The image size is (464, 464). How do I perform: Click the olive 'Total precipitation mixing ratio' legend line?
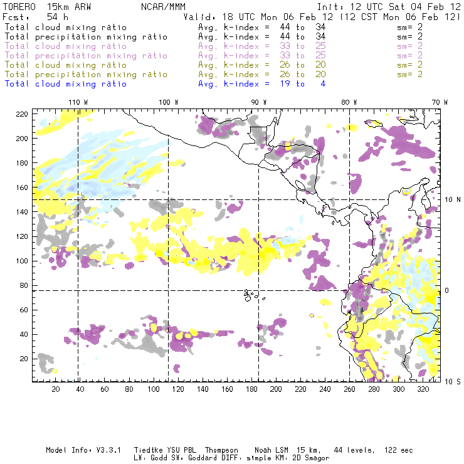pos(86,74)
